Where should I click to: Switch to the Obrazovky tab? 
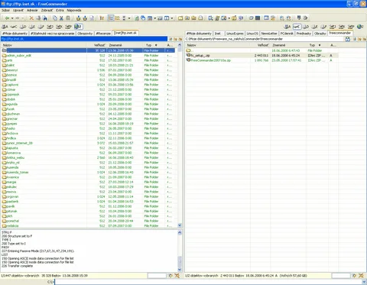coord(85,34)
